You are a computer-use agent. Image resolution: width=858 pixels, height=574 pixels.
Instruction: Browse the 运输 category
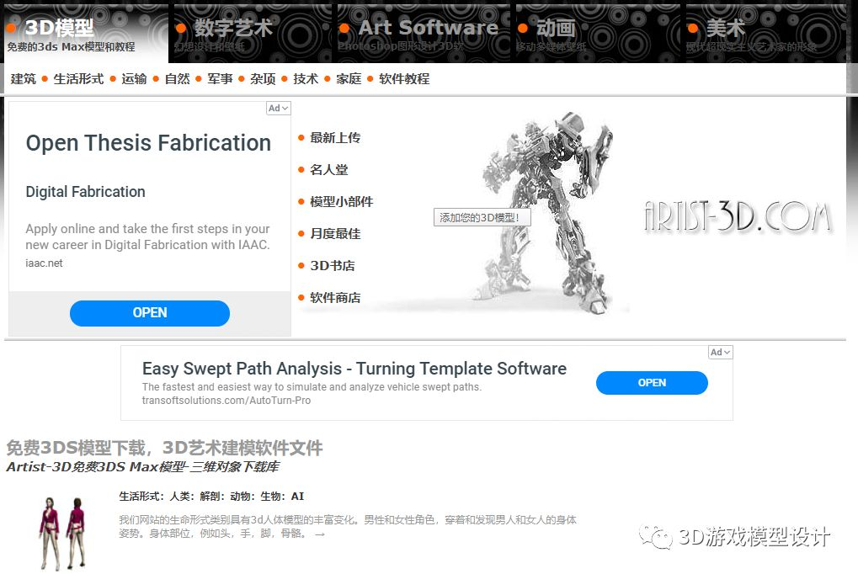[x=134, y=79]
